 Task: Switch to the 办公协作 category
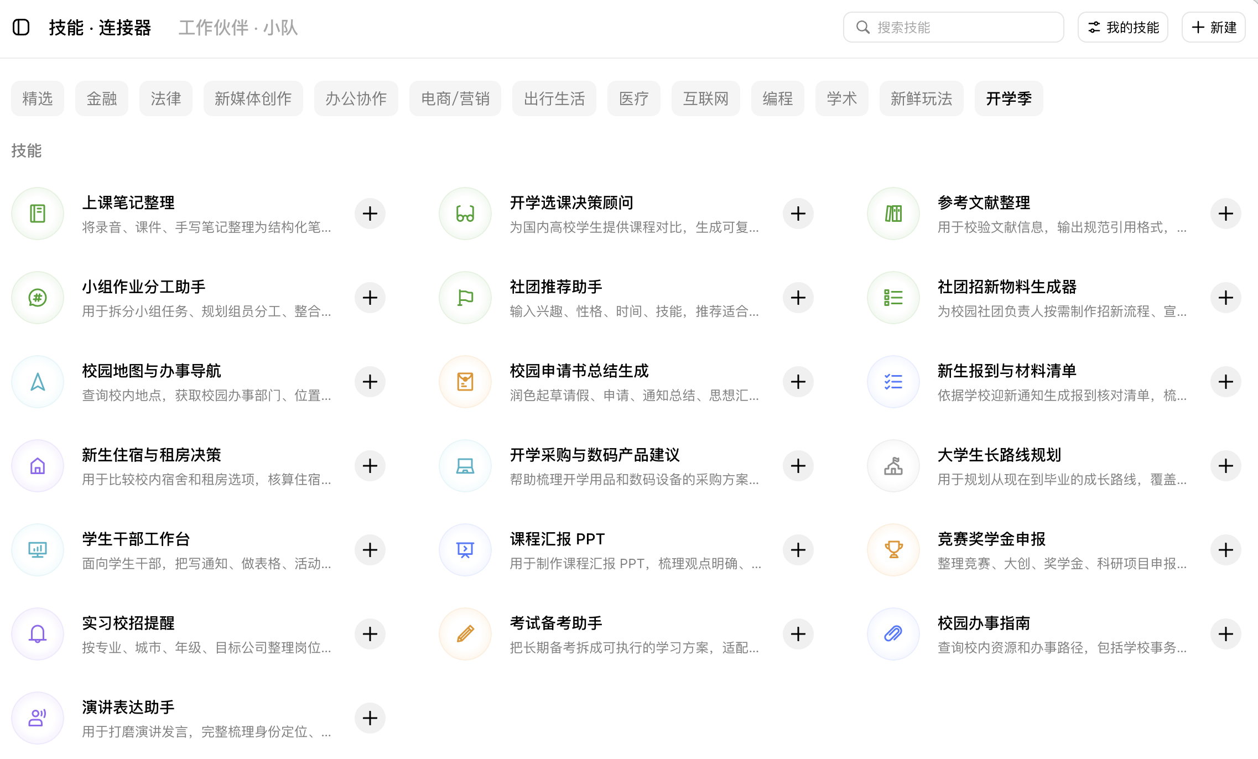point(356,98)
